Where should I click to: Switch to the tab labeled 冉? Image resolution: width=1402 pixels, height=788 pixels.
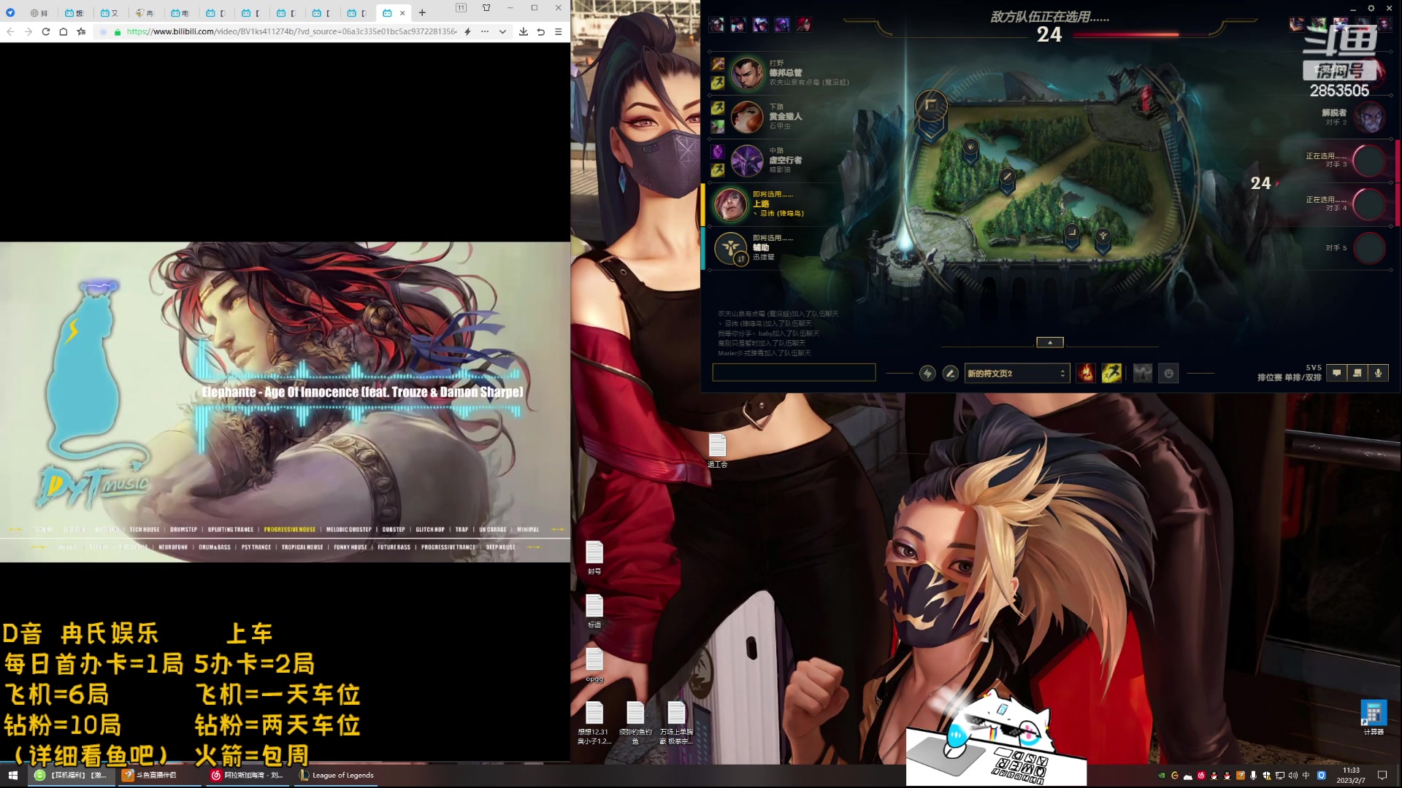click(x=145, y=13)
